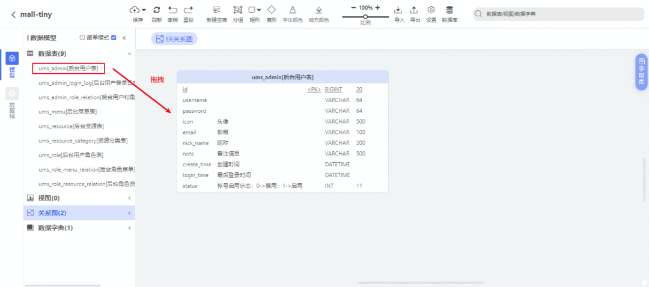Click the note 备注信息 field row
Image resolution: width=649 pixels, height=287 pixels.
(x=282, y=154)
